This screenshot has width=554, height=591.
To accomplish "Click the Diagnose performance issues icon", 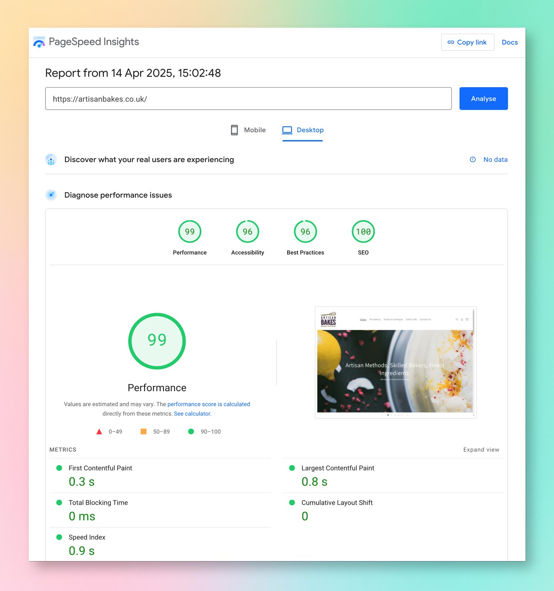I will (51, 195).
